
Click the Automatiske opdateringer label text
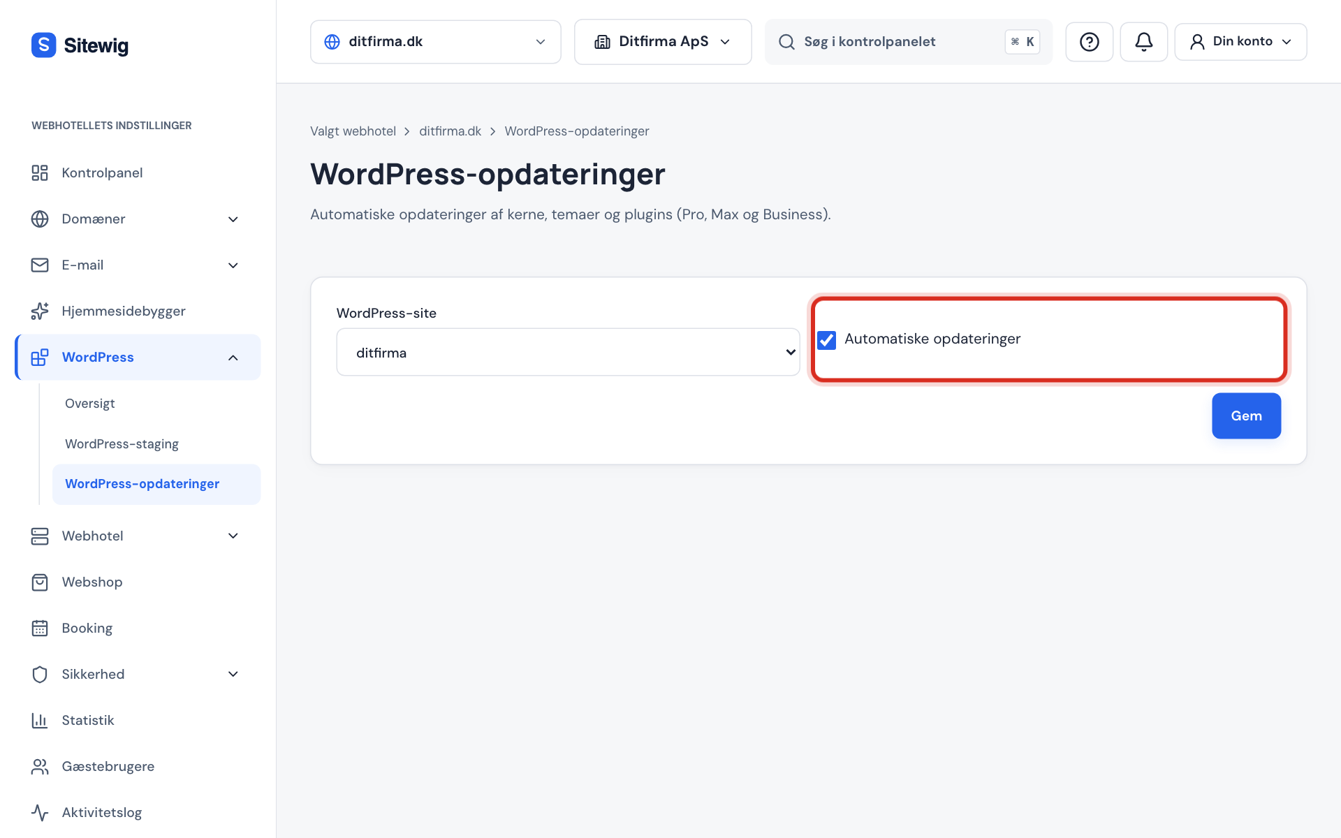(x=932, y=339)
